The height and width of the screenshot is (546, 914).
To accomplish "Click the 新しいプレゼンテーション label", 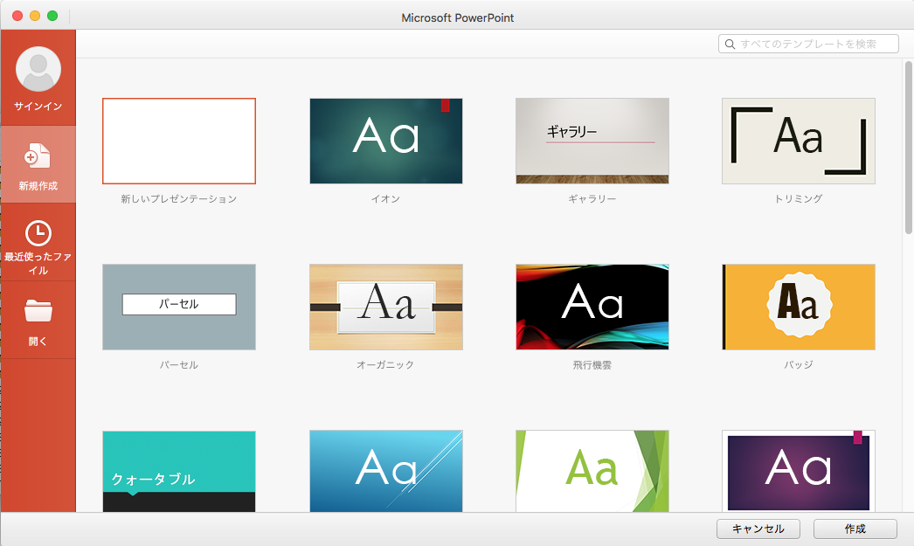I will (179, 199).
